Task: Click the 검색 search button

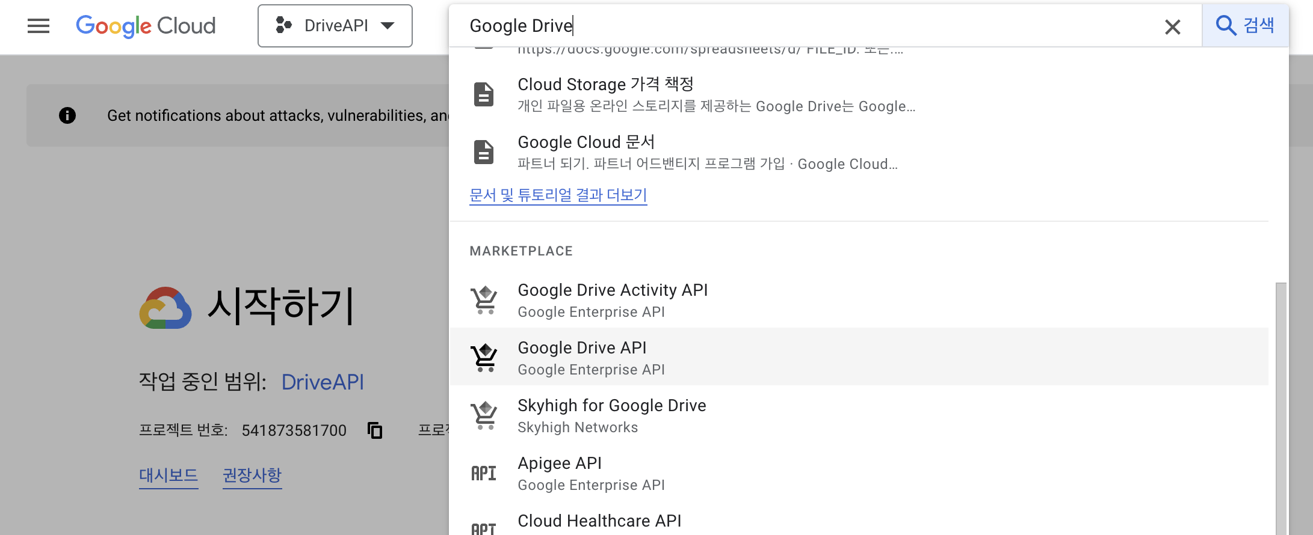Action: [x=1245, y=25]
